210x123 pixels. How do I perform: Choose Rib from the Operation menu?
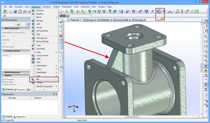(38, 79)
